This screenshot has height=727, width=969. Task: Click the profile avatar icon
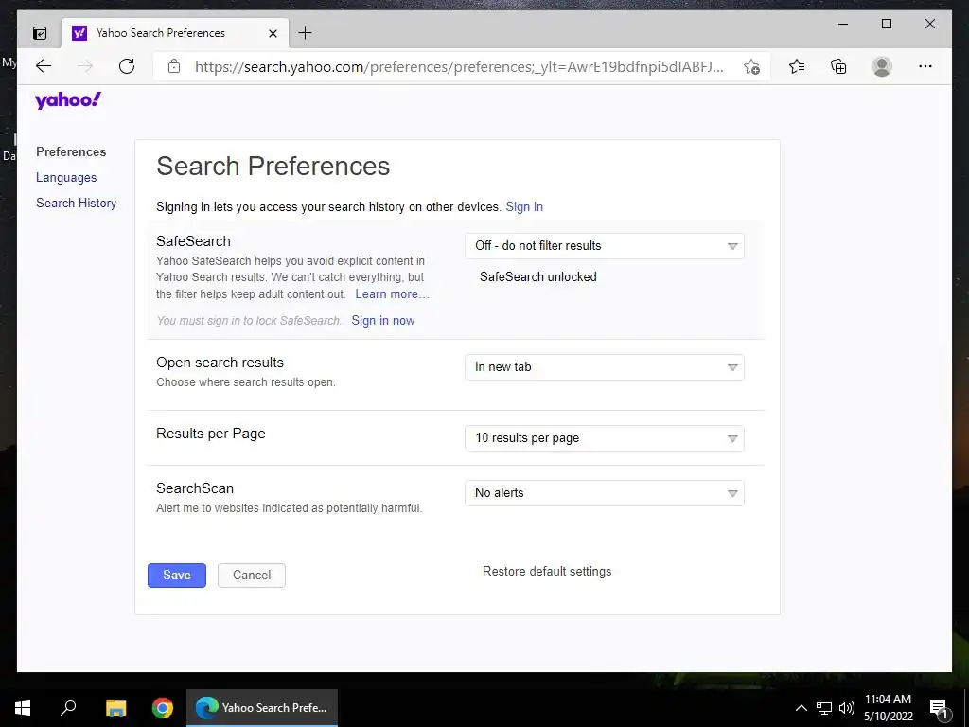tap(882, 66)
